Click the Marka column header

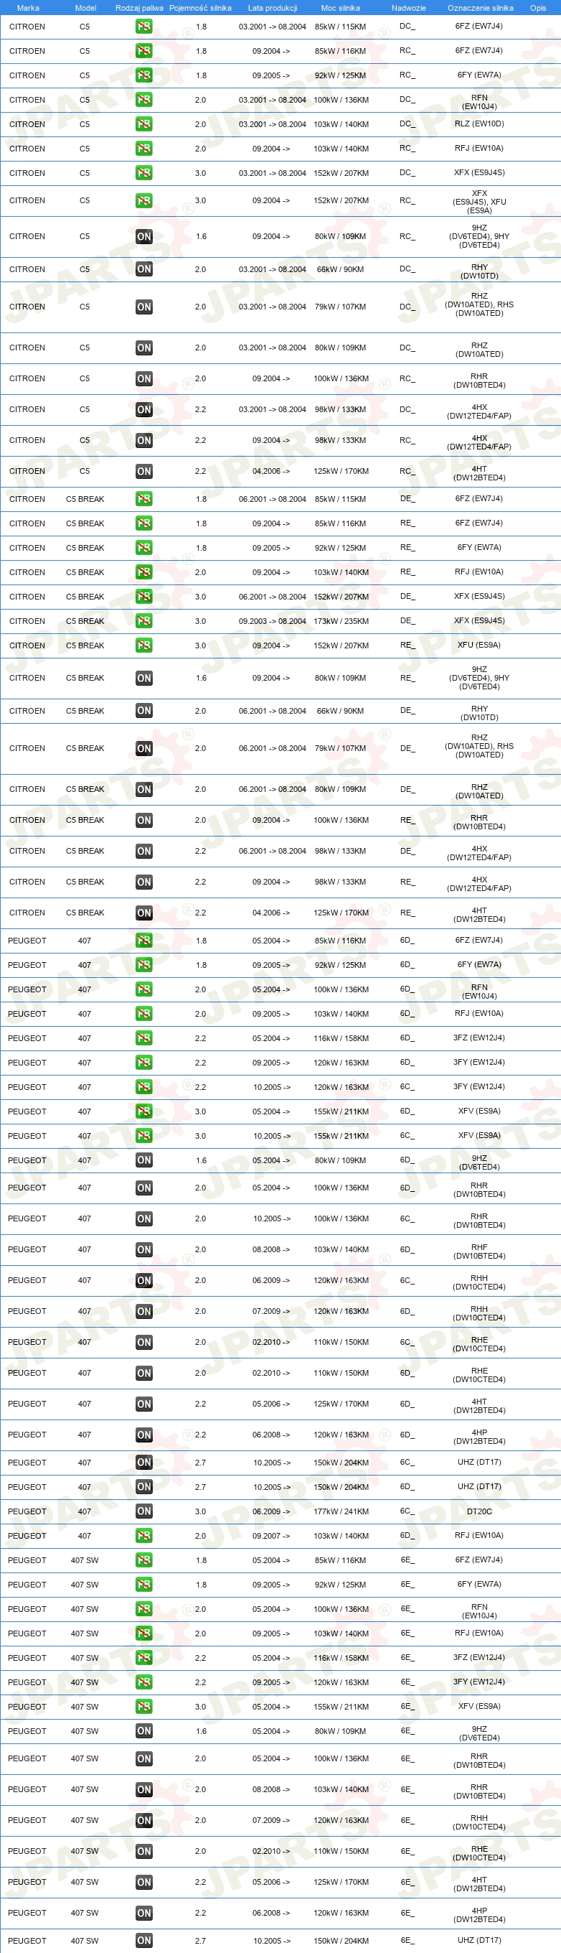pyautogui.click(x=28, y=9)
